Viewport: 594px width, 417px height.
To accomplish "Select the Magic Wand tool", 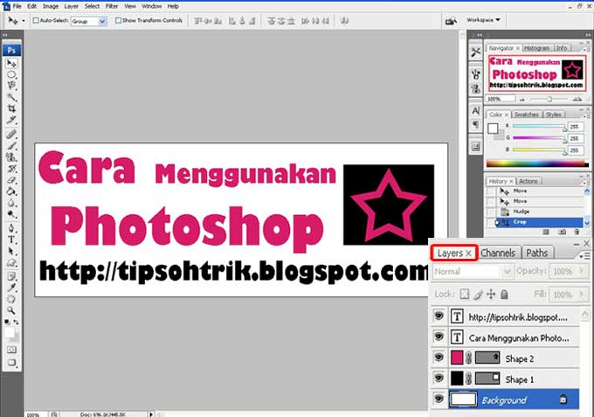I will (x=11, y=97).
